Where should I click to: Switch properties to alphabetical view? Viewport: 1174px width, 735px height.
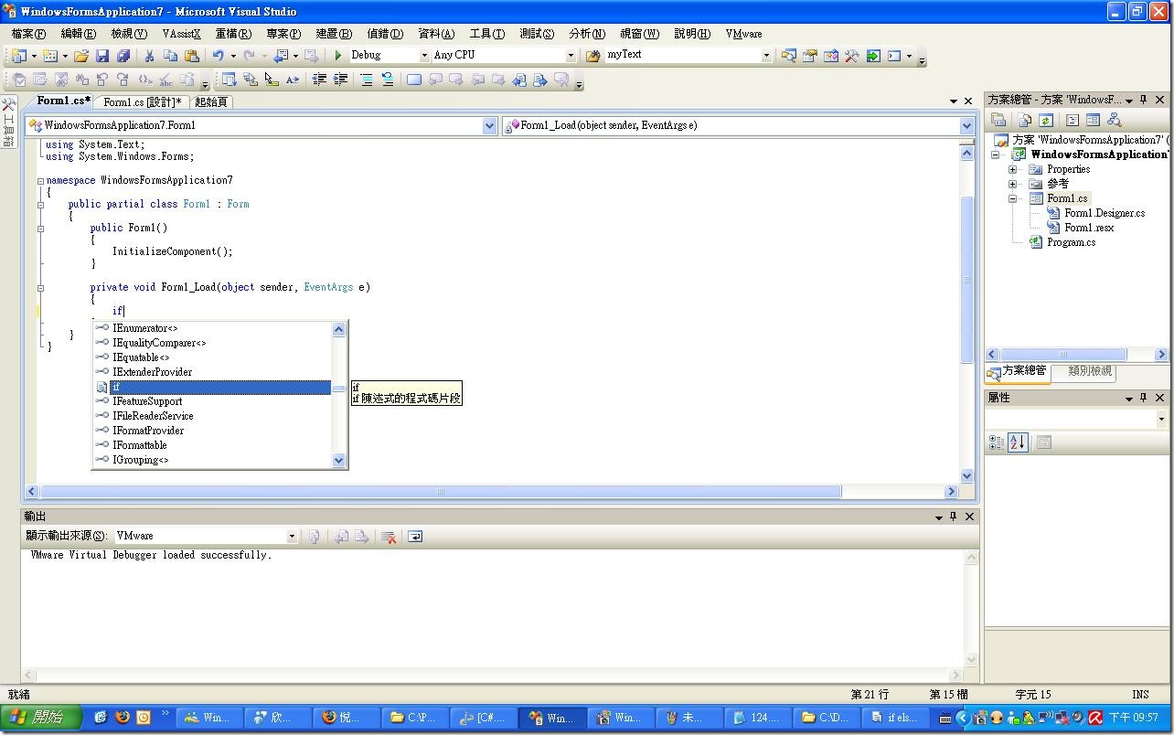1018,442
